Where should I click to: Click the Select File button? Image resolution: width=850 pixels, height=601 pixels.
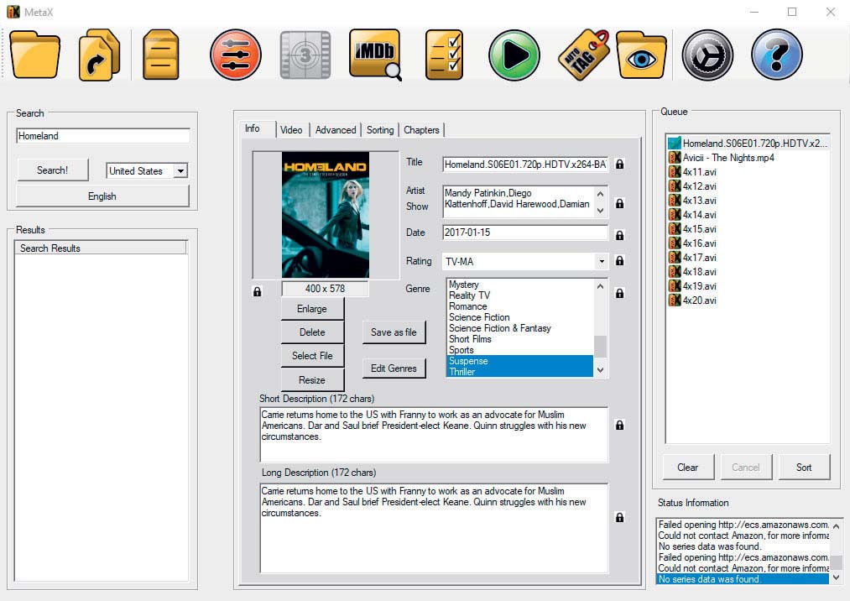point(312,356)
